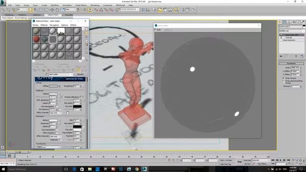Open the material name dropdown 'dark marble'
Image resolution: width=306 pixels, height=172 pixels.
pos(61,75)
